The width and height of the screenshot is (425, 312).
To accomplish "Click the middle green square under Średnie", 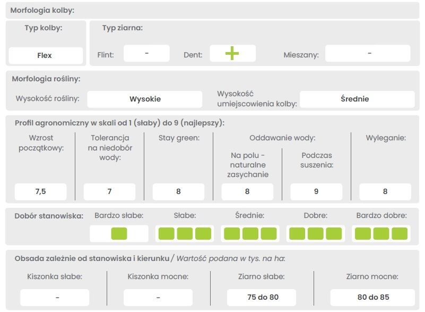I will pos(250,233).
